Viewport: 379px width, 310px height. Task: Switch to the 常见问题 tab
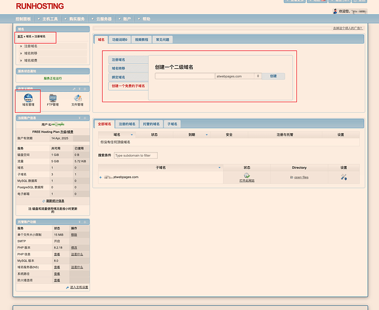pos(162,40)
